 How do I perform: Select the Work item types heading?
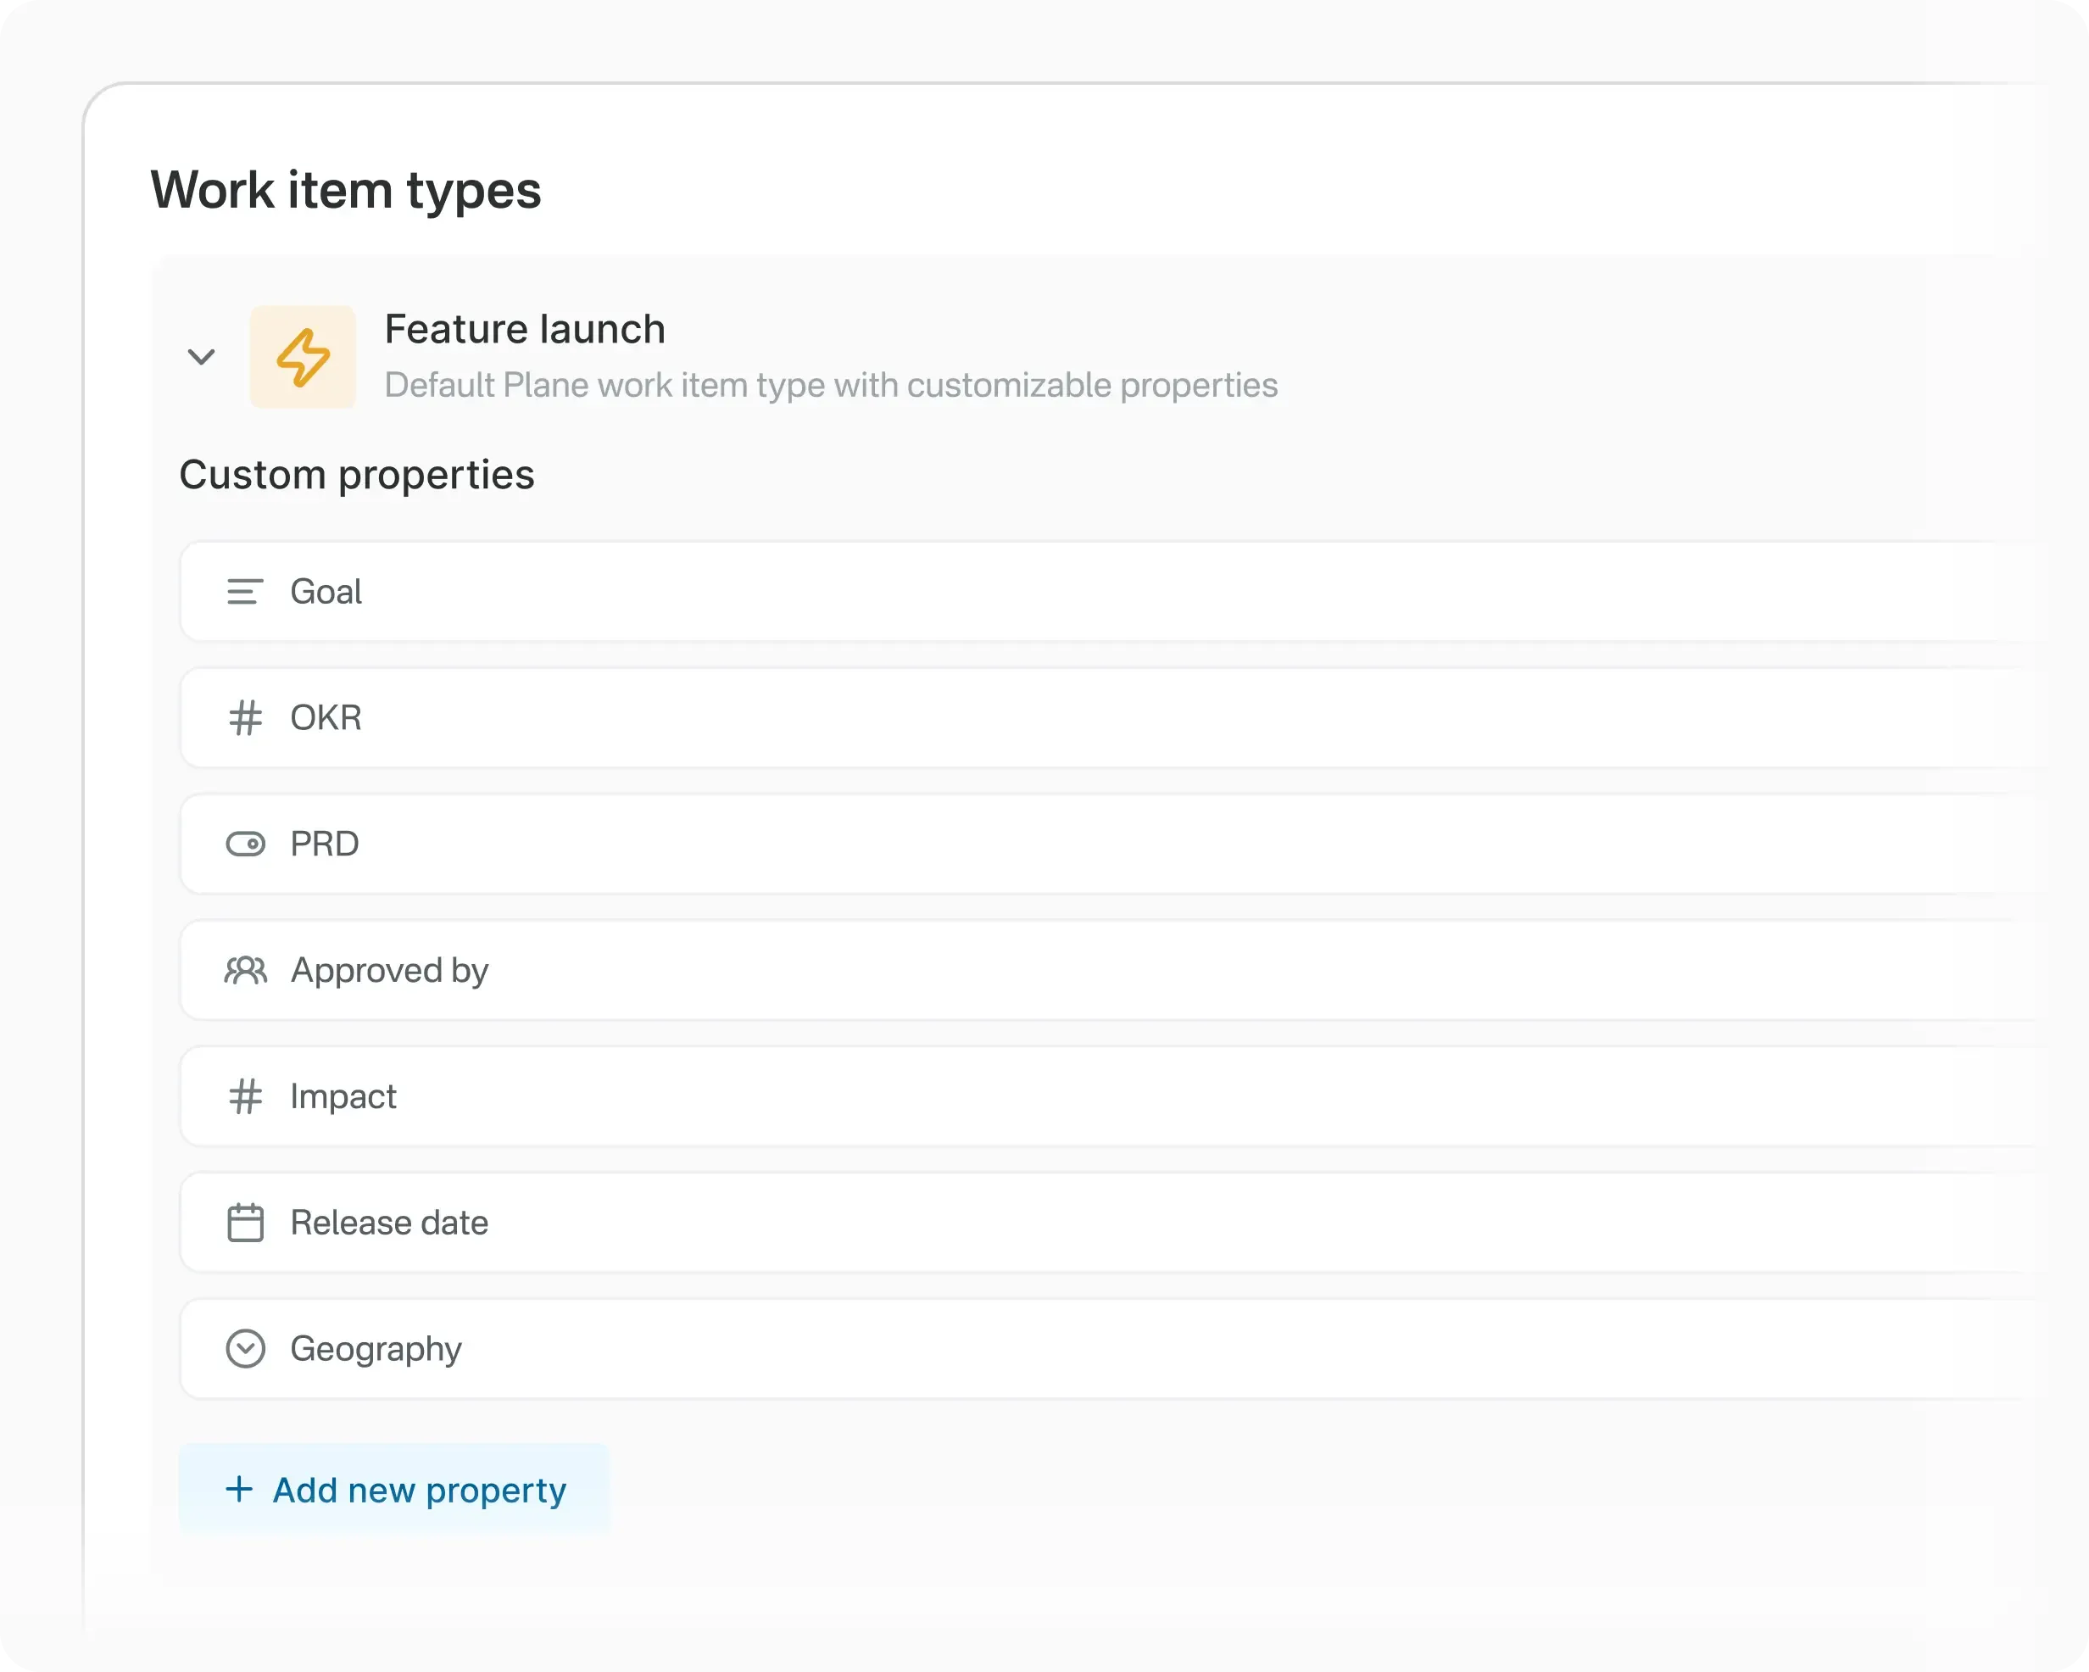click(346, 190)
